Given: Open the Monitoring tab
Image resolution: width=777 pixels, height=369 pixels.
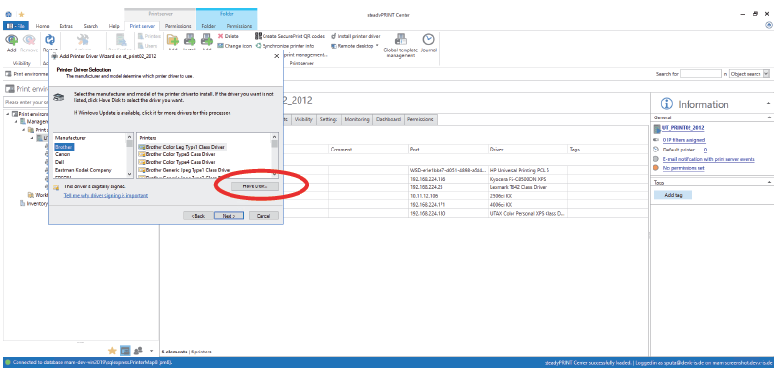Looking at the screenshot, I should coord(357,119).
